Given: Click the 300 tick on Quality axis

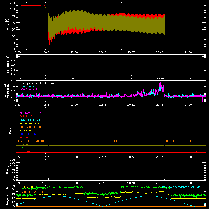Looking at the screenshot, I should [x=13, y=160].
